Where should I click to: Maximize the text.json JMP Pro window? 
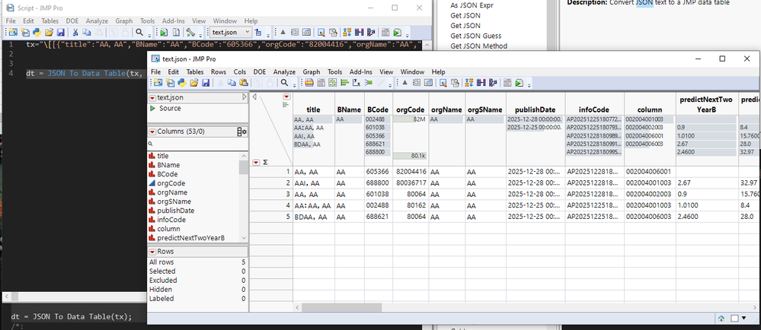pyautogui.click(x=722, y=59)
